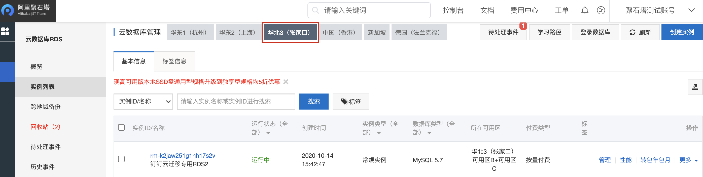The width and height of the screenshot is (703, 177).
Task: Open the 更多 actions dropdown
Action: (x=689, y=160)
